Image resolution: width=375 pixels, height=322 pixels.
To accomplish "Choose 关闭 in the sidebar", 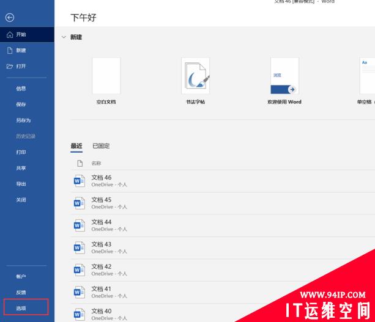I will (x=21, y=200).
